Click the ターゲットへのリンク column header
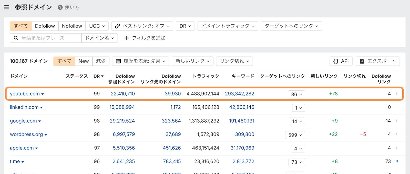 click(x=282, y=76)
